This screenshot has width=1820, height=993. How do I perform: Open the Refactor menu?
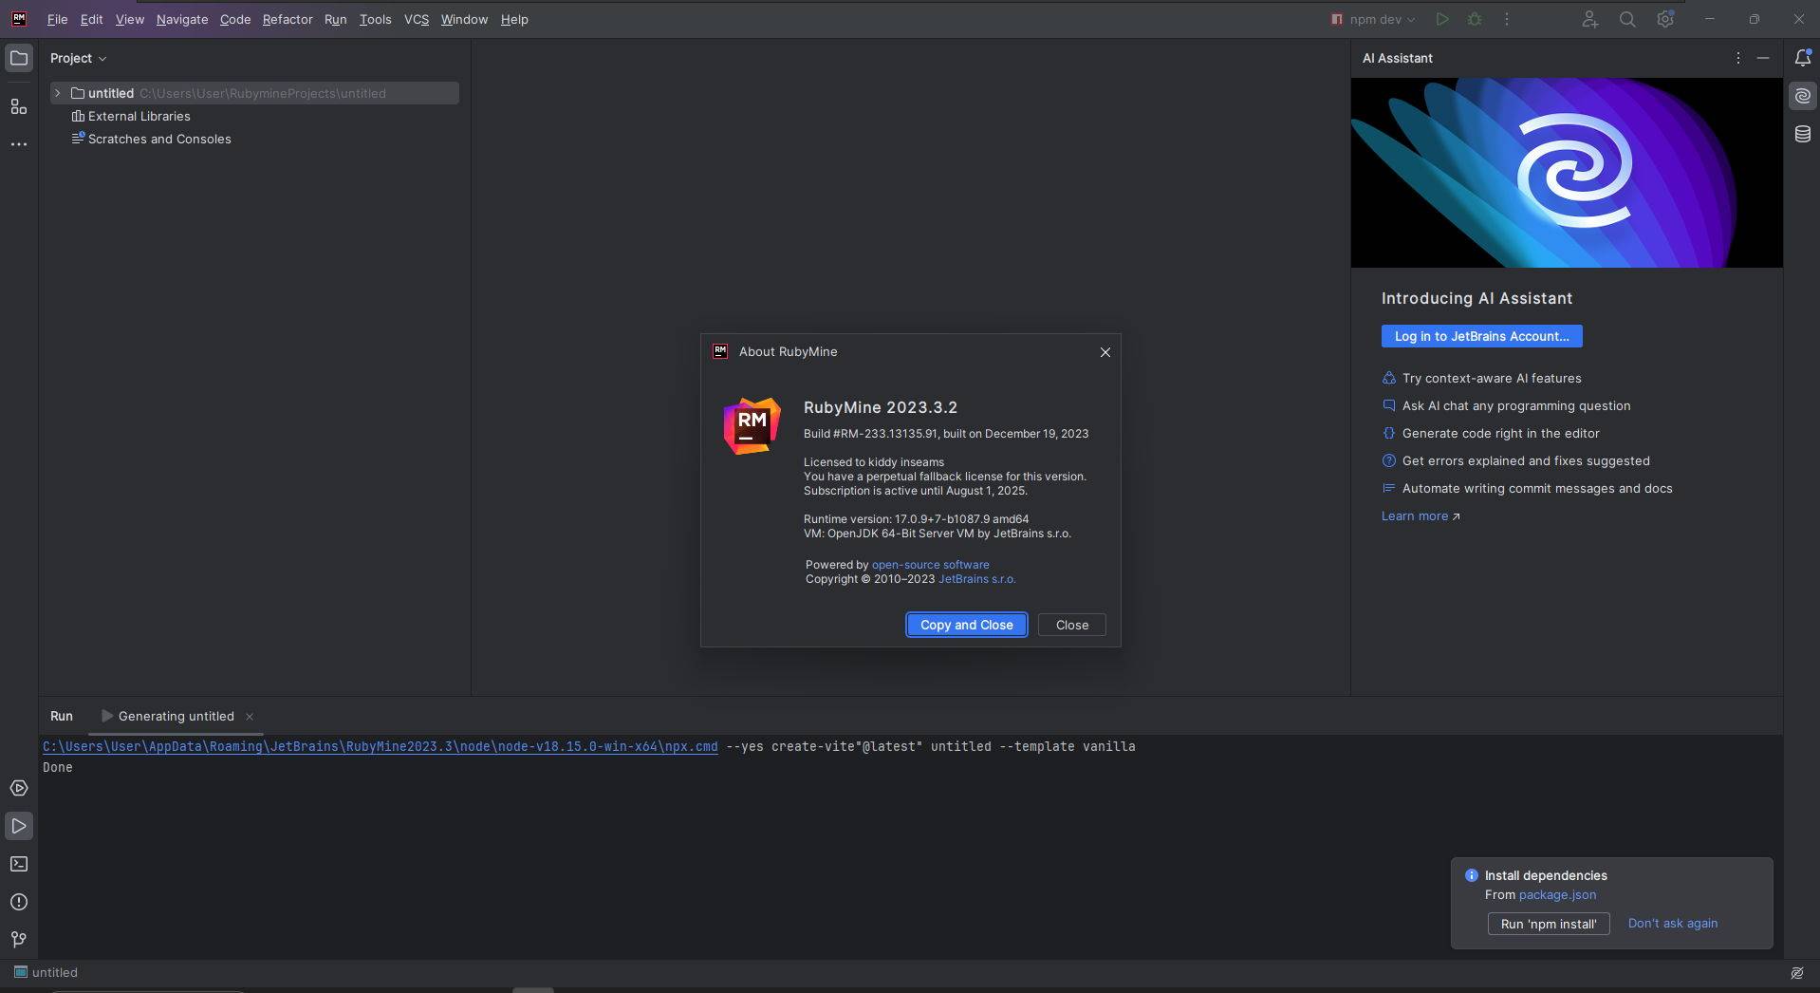tap(288, 19)
